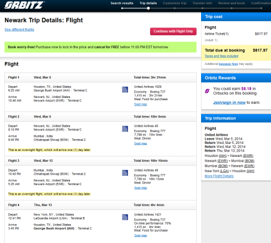Click United Airlines logo for Flight 1
This screenshot has height=243, width=271.
[125, 90]
